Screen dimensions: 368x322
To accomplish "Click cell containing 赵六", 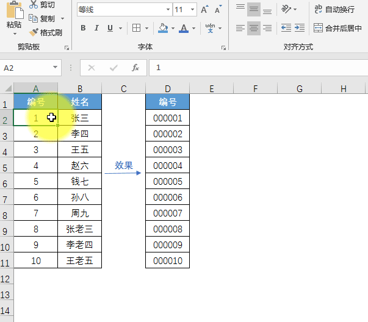I will (x=80, y=165).
